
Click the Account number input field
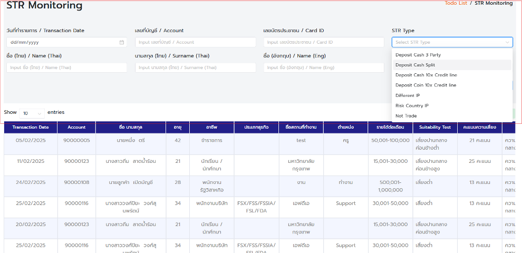click(x=195, y=42)
